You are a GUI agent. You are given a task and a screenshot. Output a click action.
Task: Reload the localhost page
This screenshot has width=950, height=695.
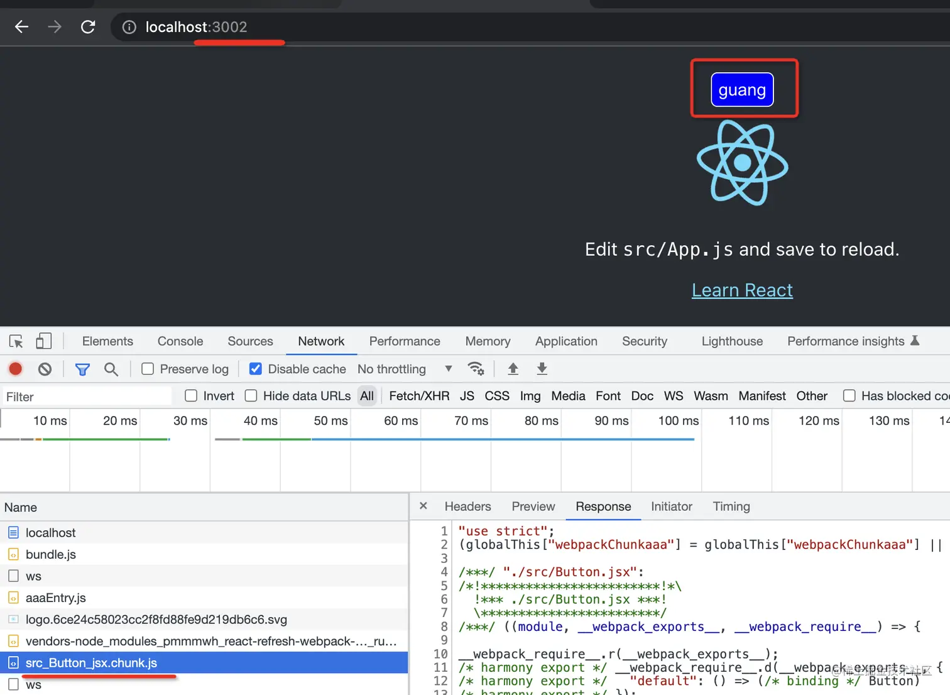coord(88,27)
